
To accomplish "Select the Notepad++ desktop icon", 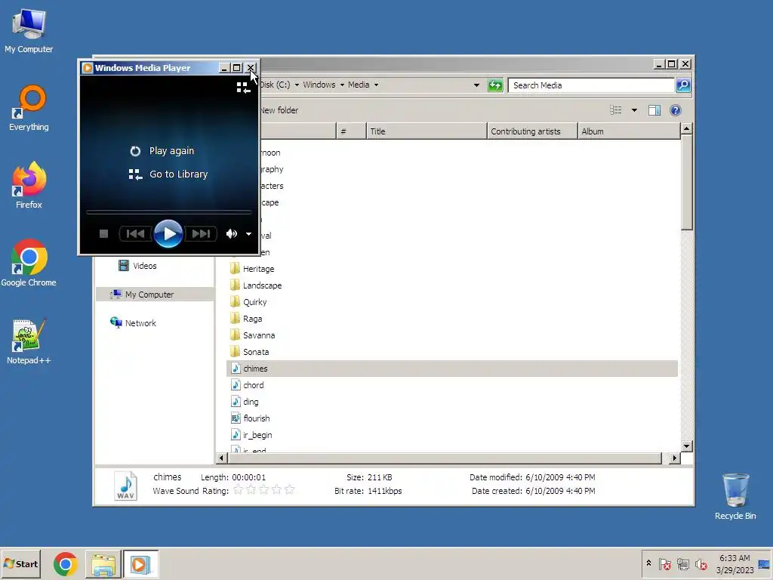I will [x=29, y=341].
